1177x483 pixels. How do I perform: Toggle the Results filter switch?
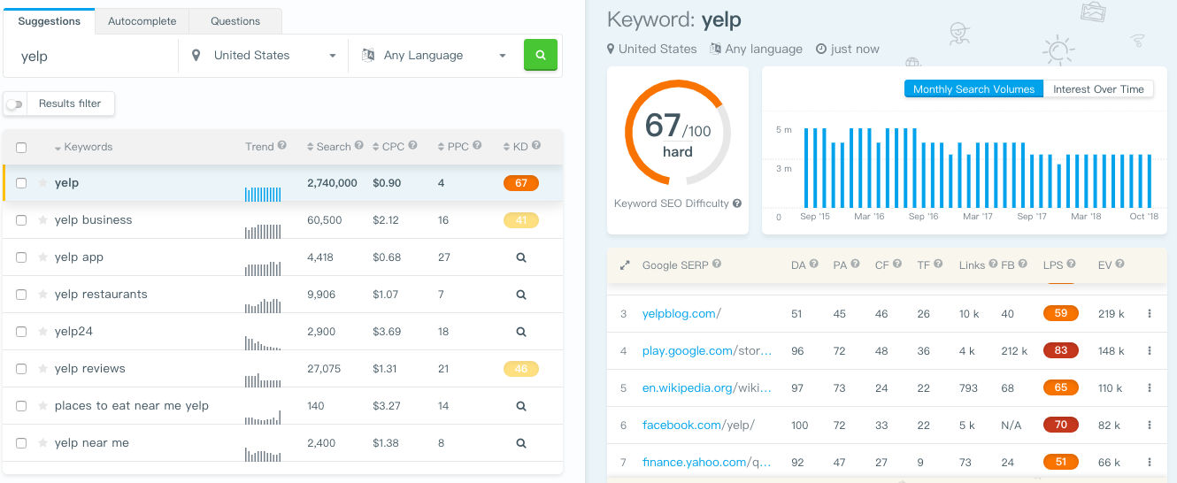pyautogui.click(x=14, y=104)
